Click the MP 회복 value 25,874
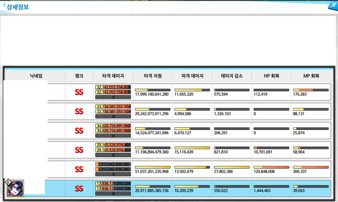 point(299,133)
